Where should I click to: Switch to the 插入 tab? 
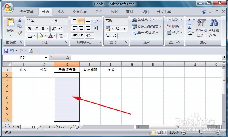click(61, 12)
